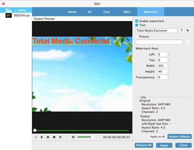Adjust the Transparency value stepper
This screenshot has width=194, height=150.
coord(168,77)
